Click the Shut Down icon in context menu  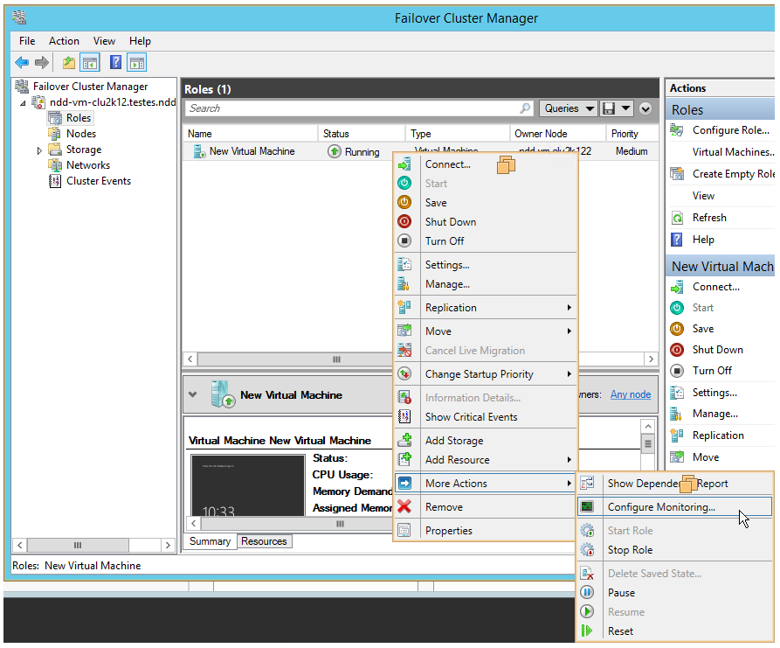pyautogui.click(x=404, y=222)
